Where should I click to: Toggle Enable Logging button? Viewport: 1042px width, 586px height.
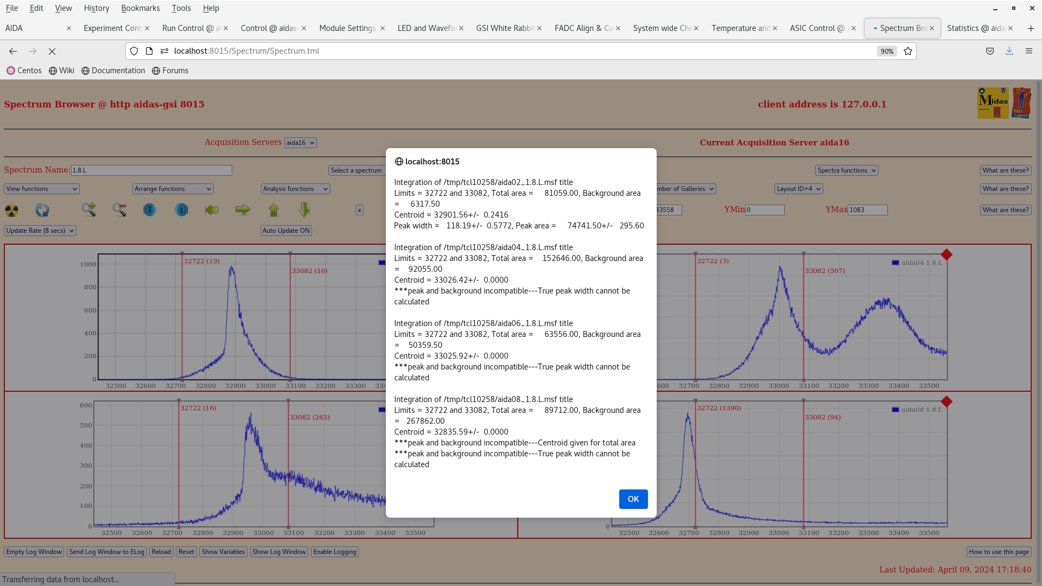point(334,552)
